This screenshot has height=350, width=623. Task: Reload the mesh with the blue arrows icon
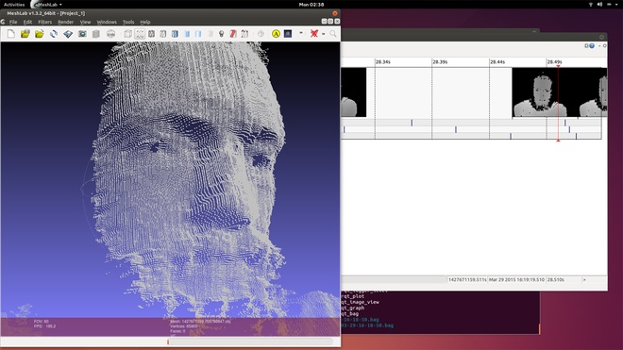[x=54, y=34]
